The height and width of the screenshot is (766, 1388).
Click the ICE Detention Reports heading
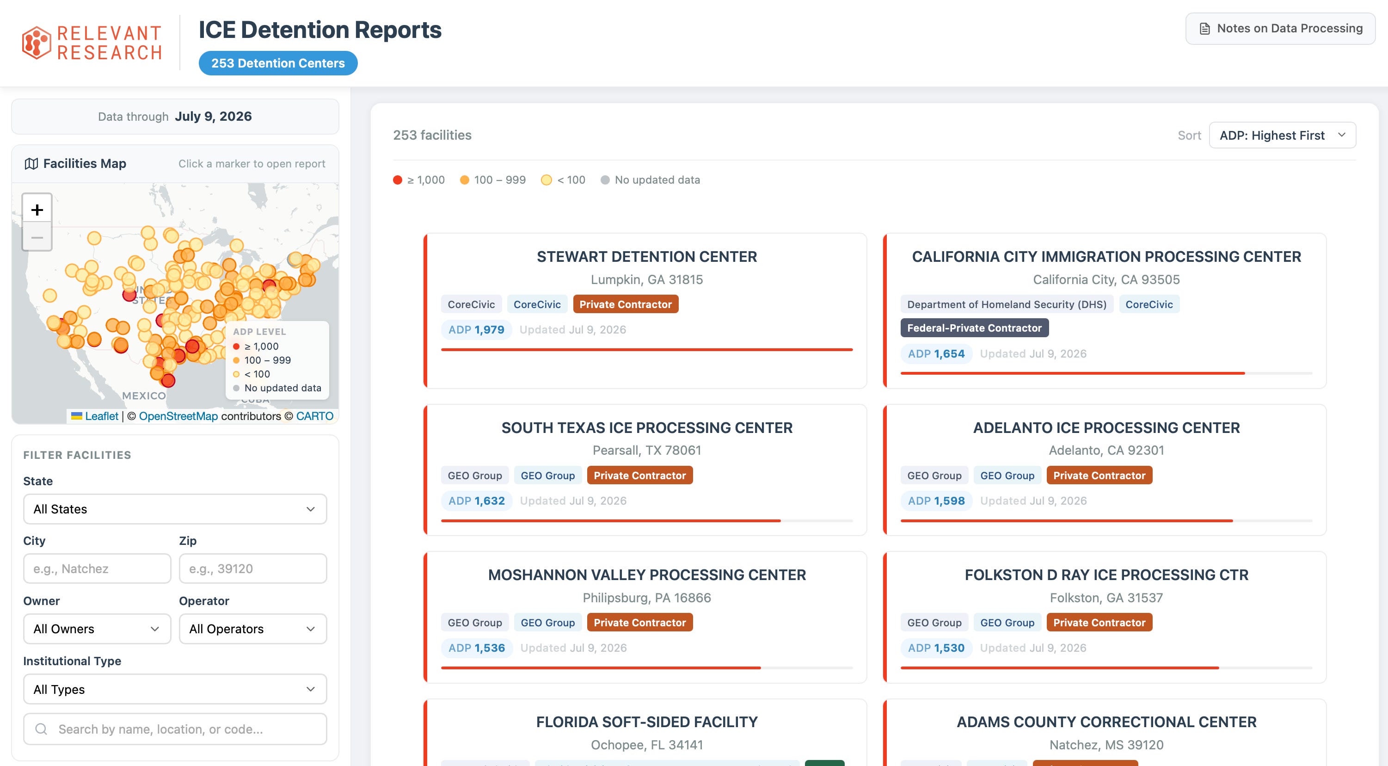tap(320, 30)
